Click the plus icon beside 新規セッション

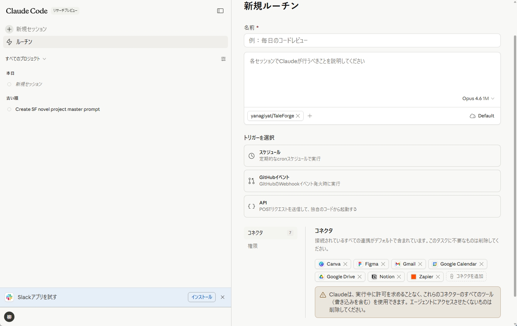coord(8,29)
